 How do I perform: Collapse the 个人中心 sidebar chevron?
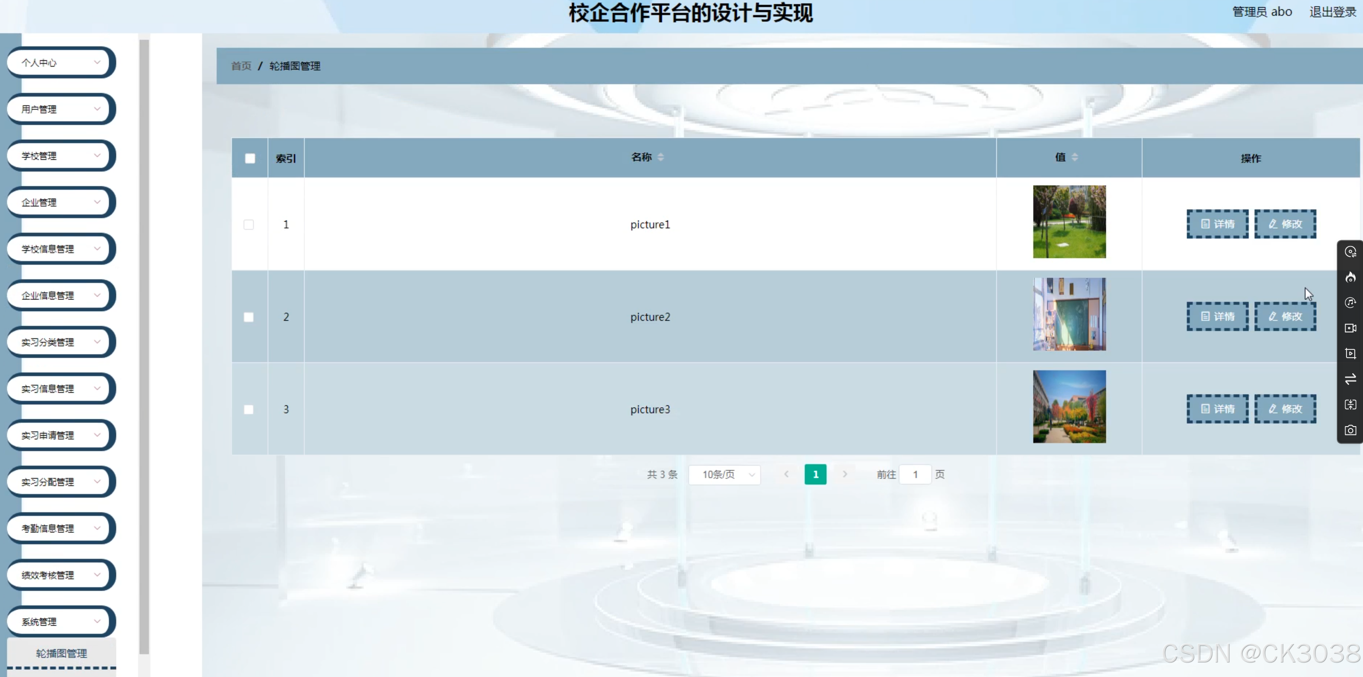point(98,62)
